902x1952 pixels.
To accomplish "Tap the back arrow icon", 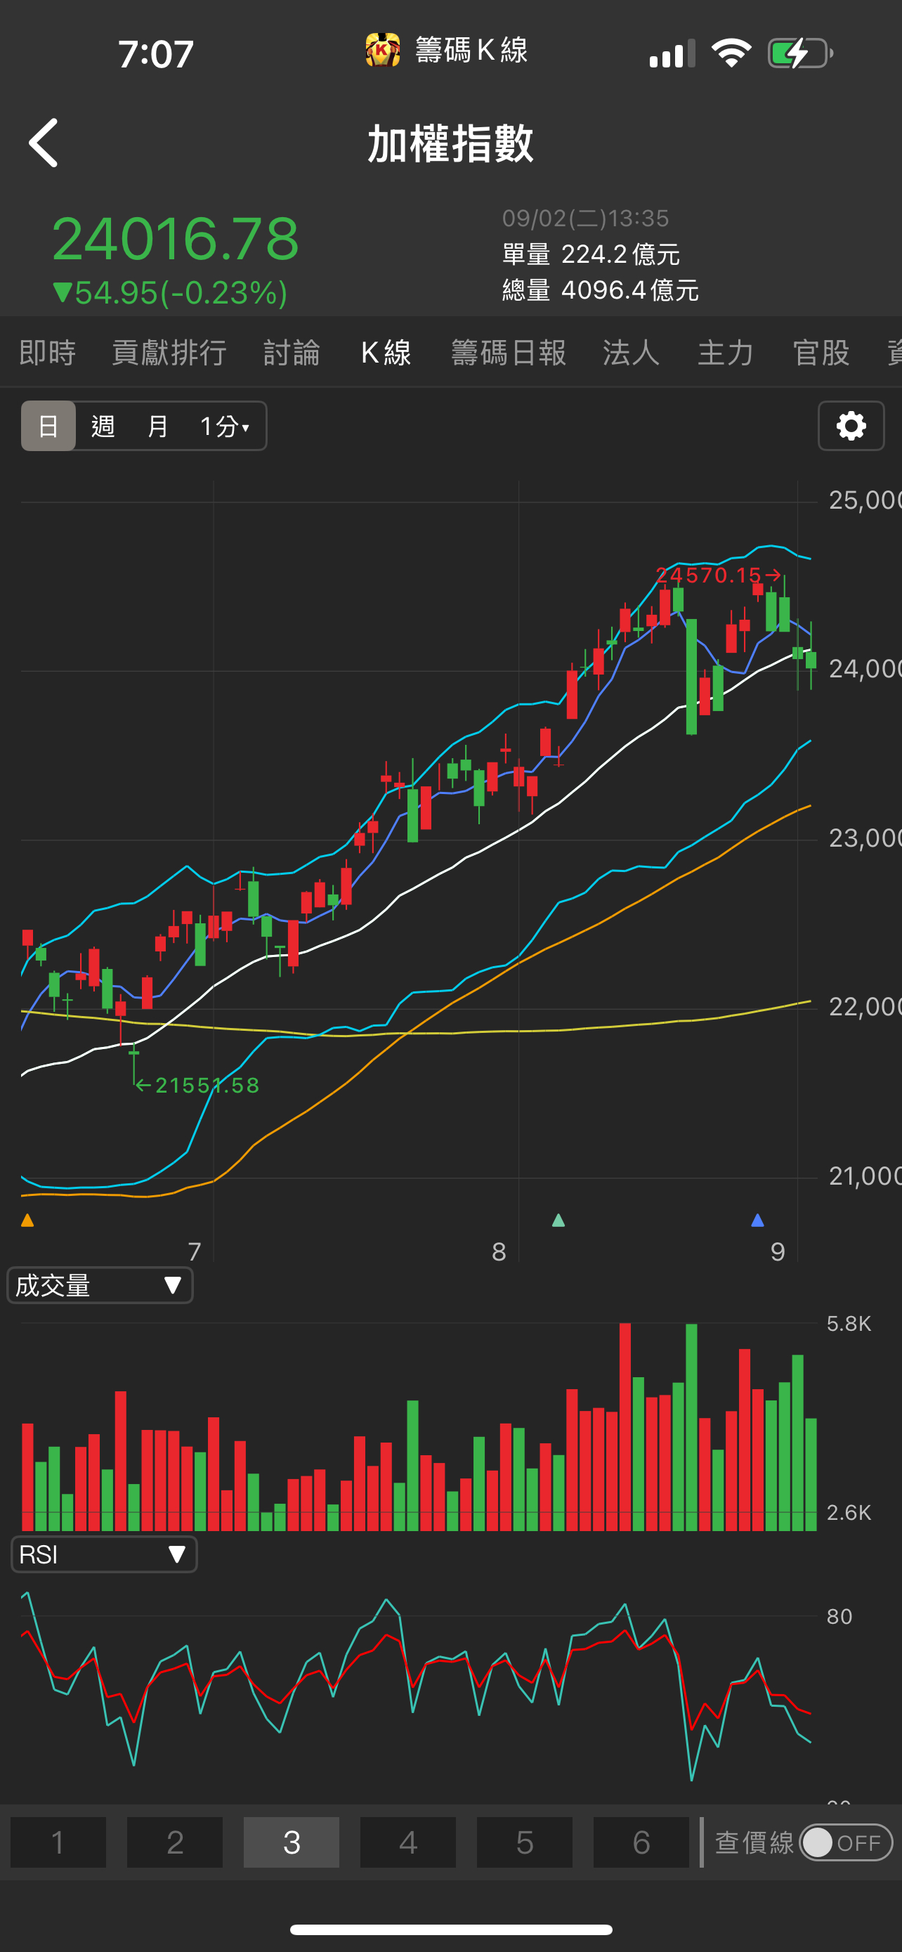I will coord(43,143).
